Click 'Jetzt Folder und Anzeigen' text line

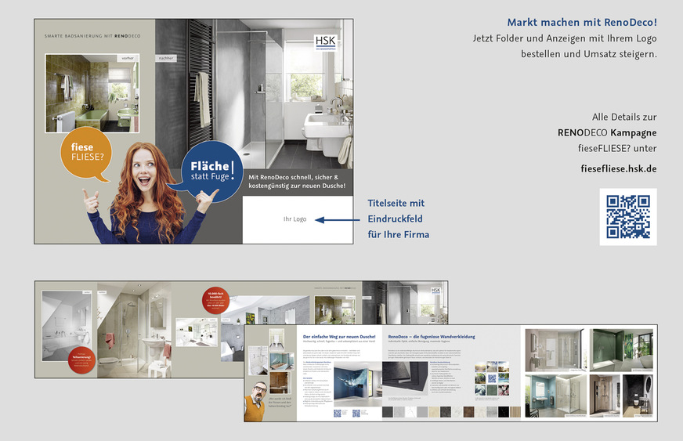[565, 39]
